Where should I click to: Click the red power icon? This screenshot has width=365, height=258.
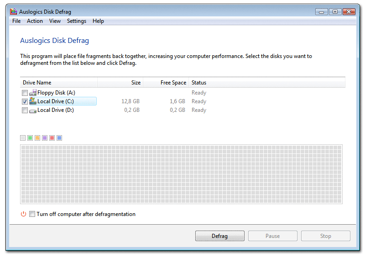click(24, 214)
